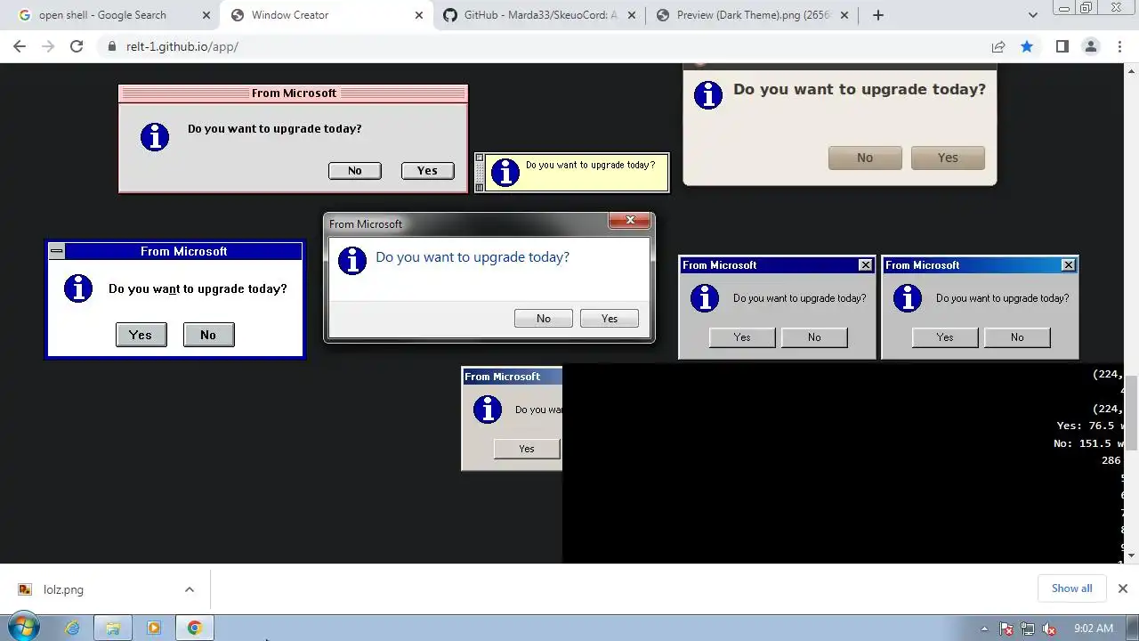
Task: Open system menu of blue-bordered dialog
Action: pos(57,251)
